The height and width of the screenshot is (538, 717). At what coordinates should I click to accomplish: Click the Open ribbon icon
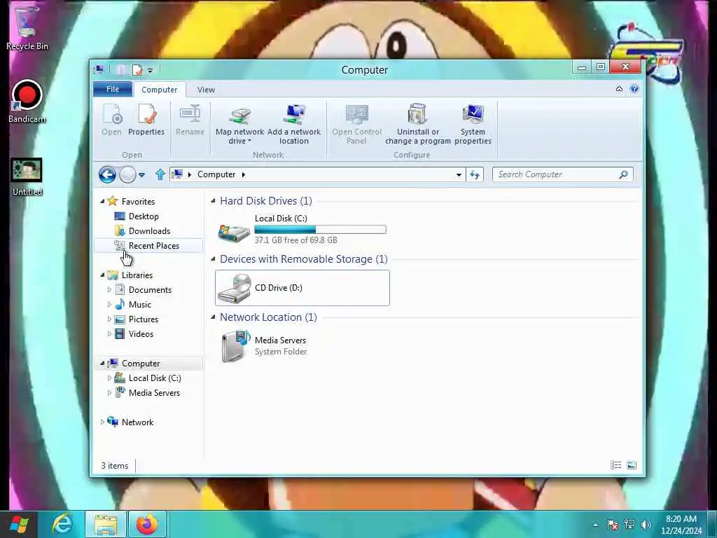coord(111,120)
